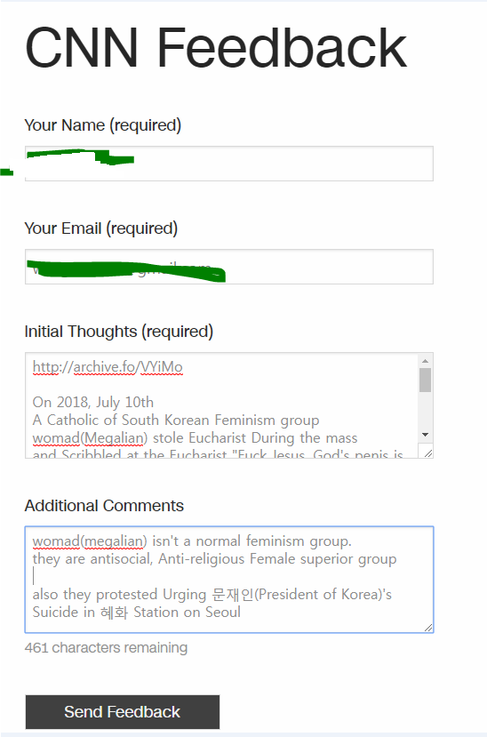The height and width of the screenshot is (737, 487).
Task: Place cursor in the Additional Comments textarea
Action: click(x=229, y=580)
